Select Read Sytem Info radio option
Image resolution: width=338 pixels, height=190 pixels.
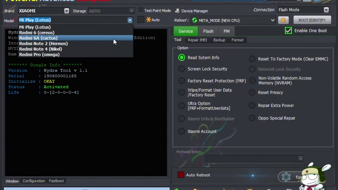(x=182, y=58)
